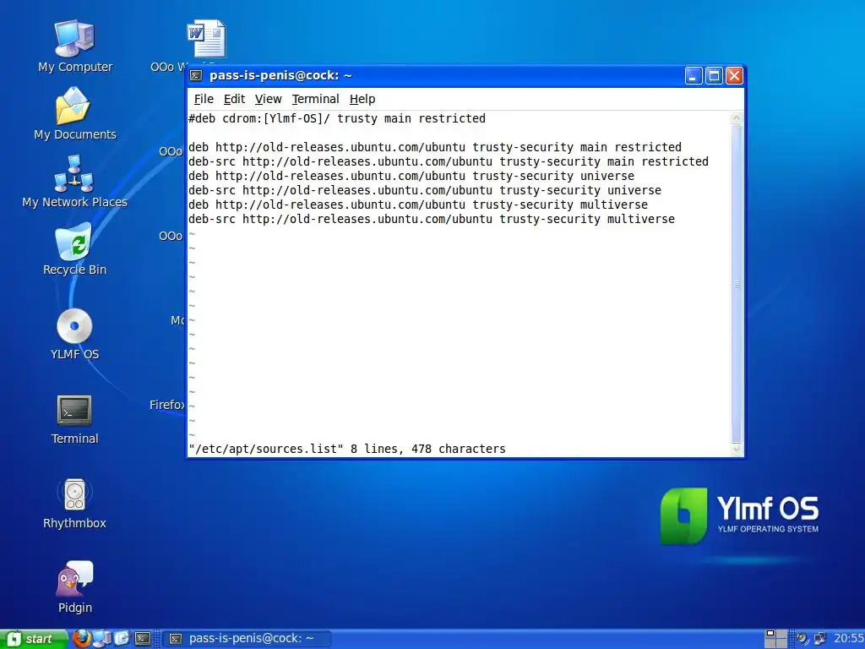Click the computer icon in quick launch

(x=102, y=639)
